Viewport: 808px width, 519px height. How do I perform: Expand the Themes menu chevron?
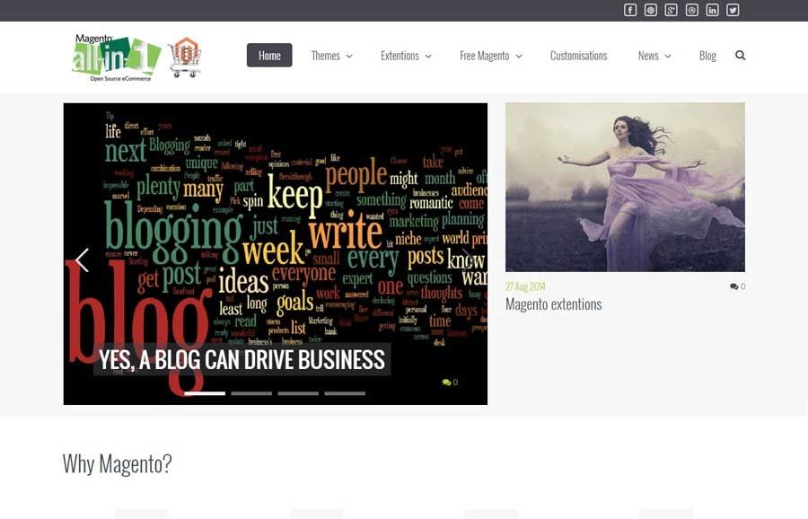[x=349, y=57]
